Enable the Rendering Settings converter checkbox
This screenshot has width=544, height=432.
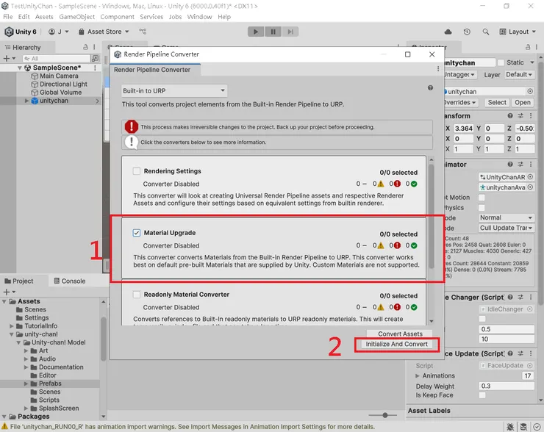click(x=137, y=171)
